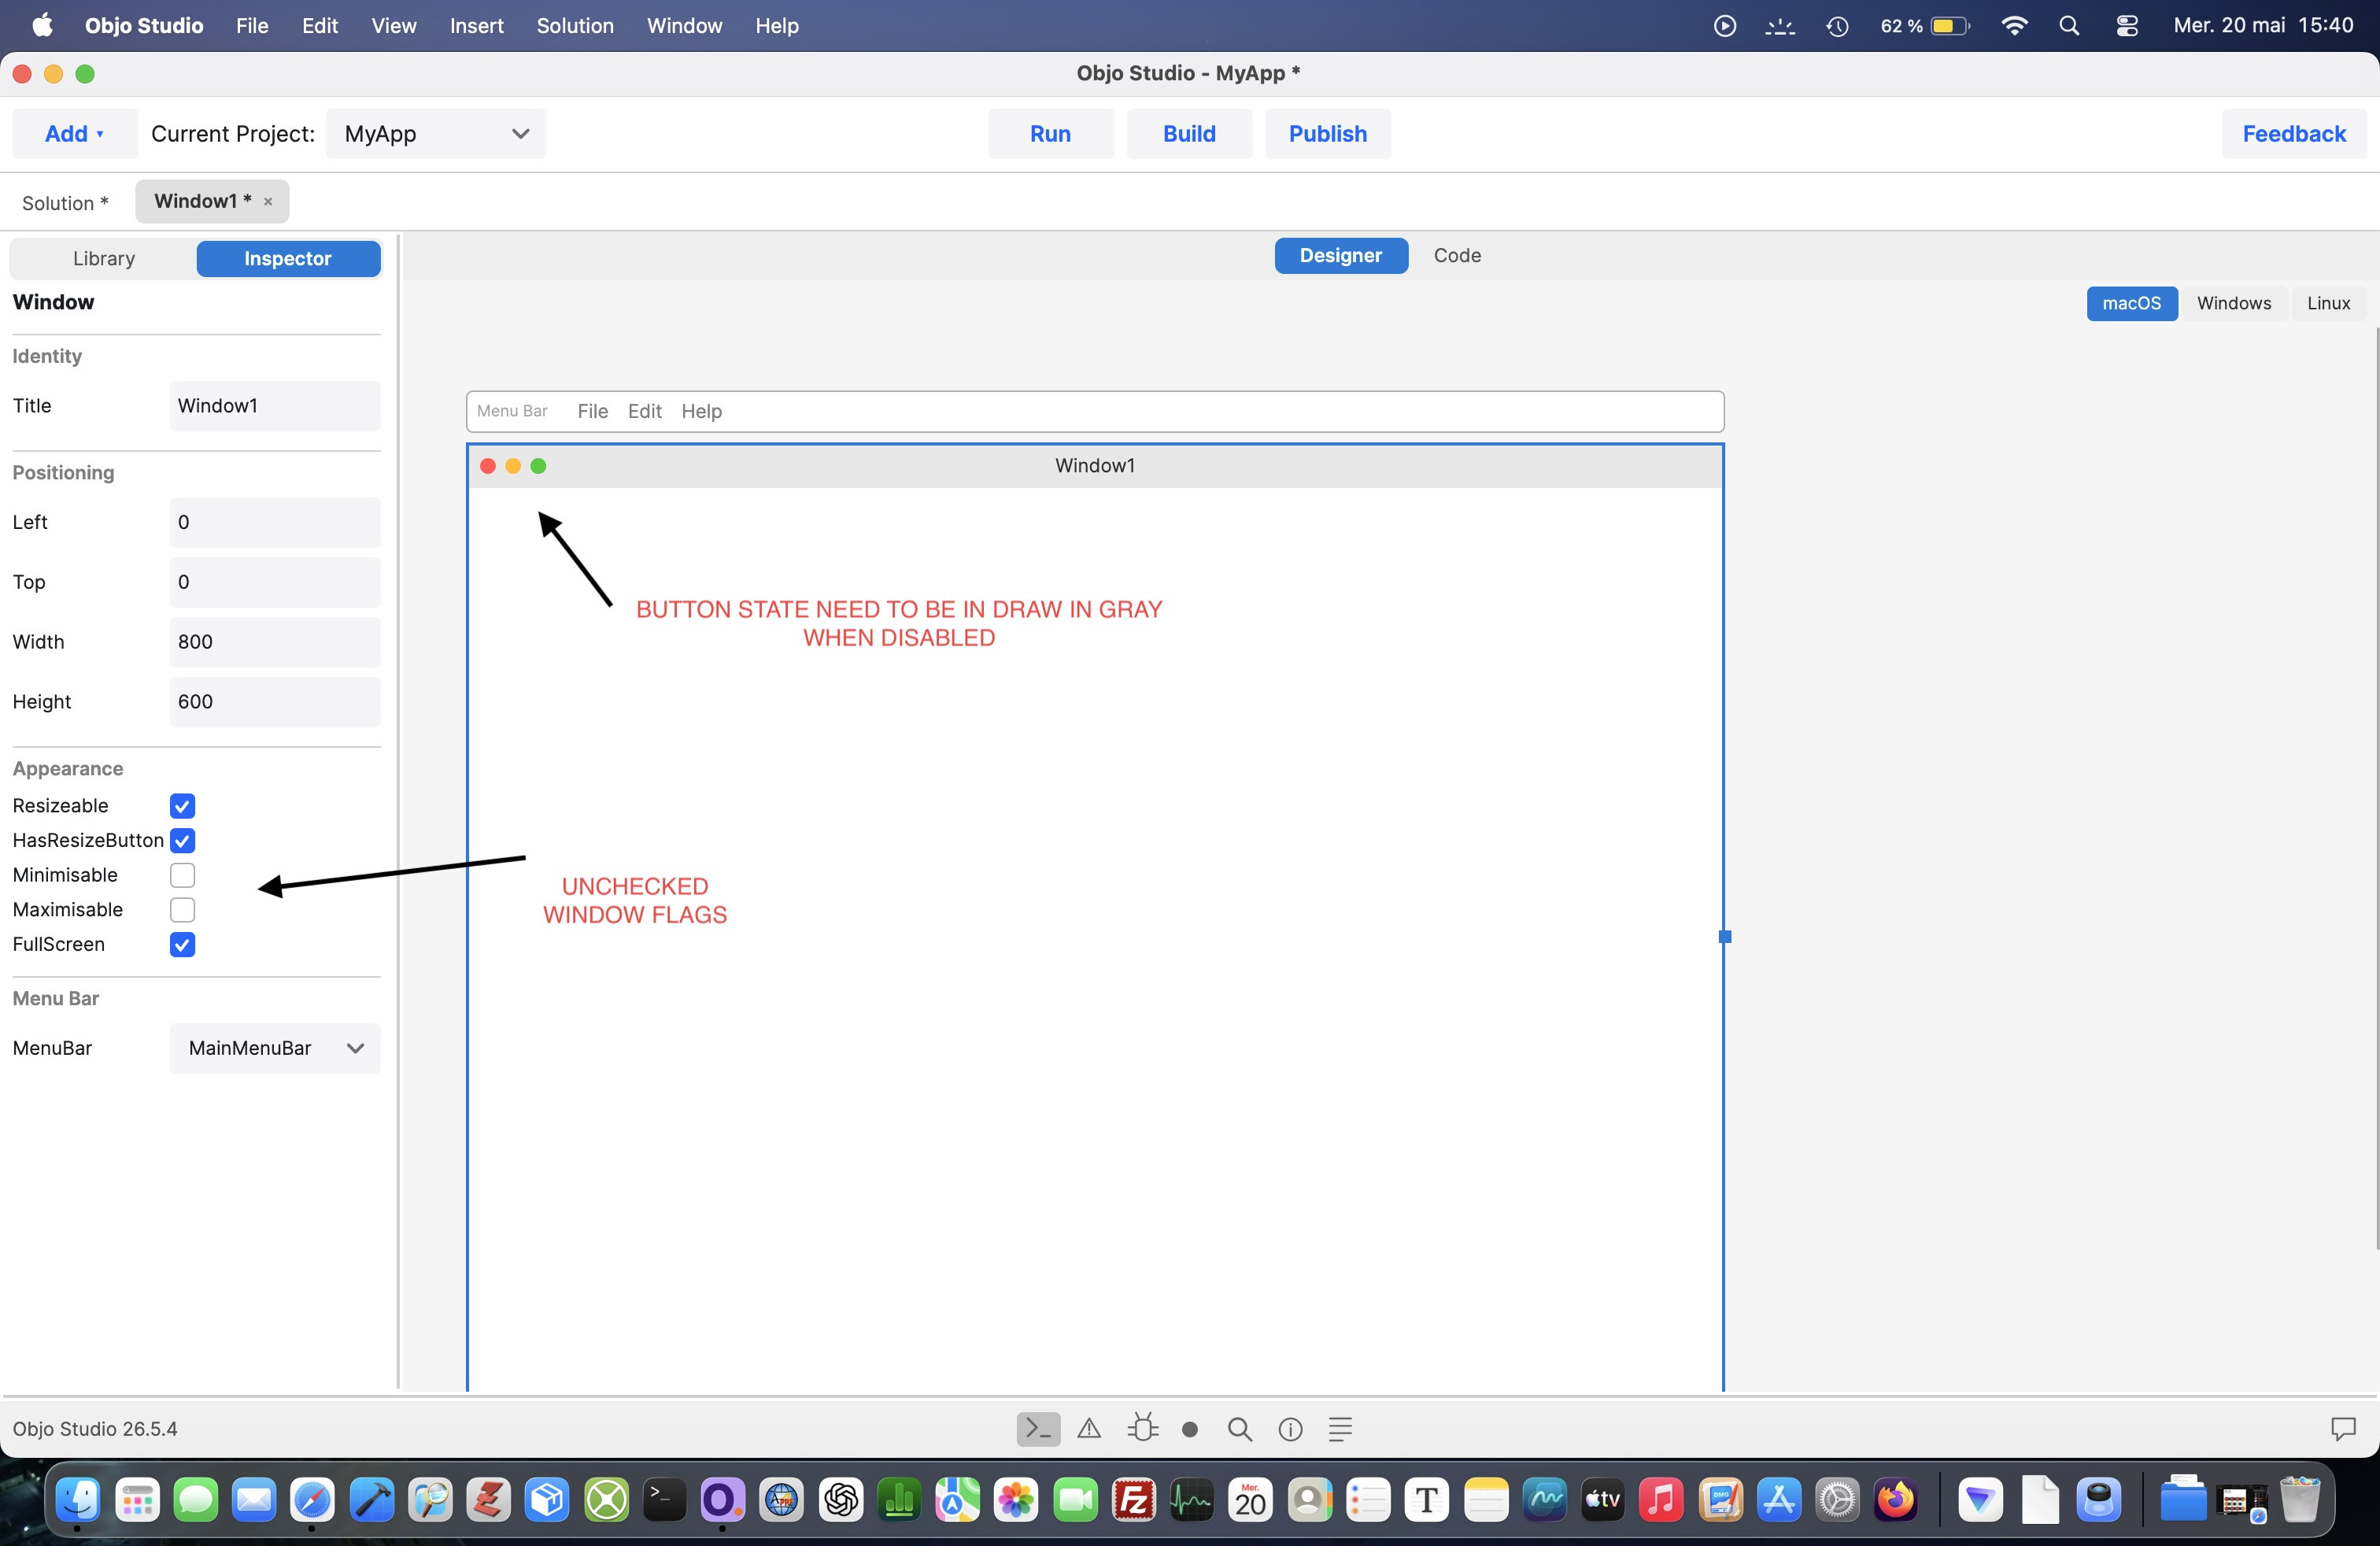Open the View menu
The height and width of the screenshot is (1546, 2380).
pyautogui.click(x=394, y=26)
